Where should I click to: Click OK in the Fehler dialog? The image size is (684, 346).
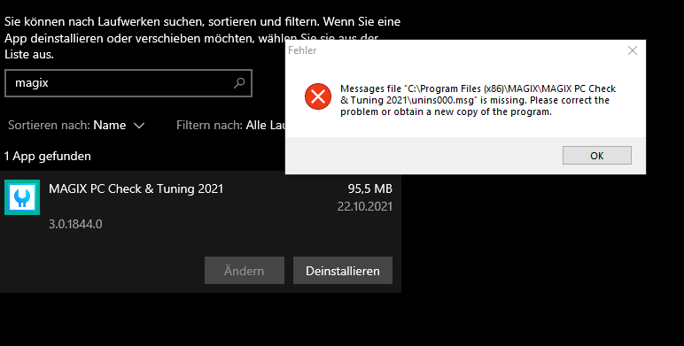(x=597, y=156)
